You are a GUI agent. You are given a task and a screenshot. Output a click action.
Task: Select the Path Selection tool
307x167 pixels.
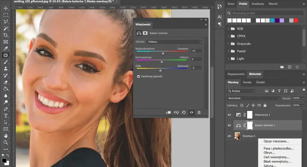tap(6, 122)
